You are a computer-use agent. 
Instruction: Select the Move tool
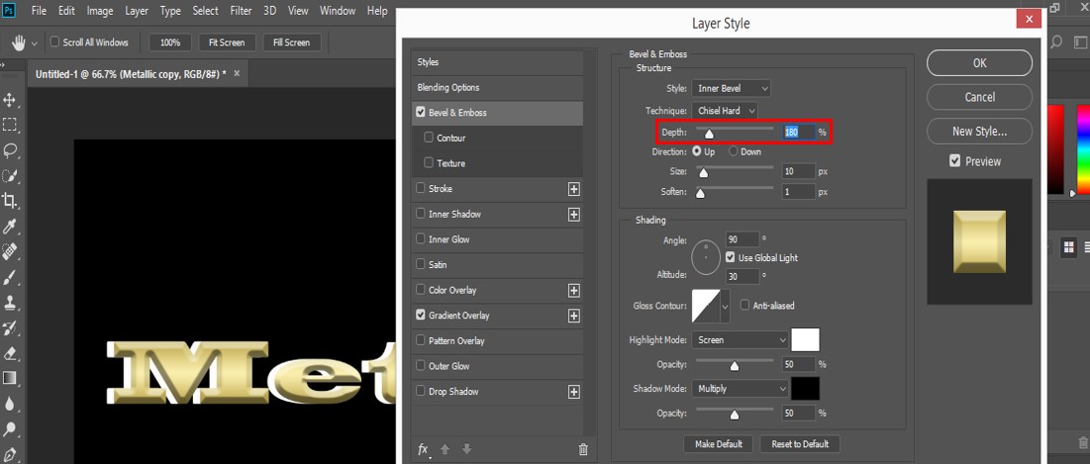10,100
